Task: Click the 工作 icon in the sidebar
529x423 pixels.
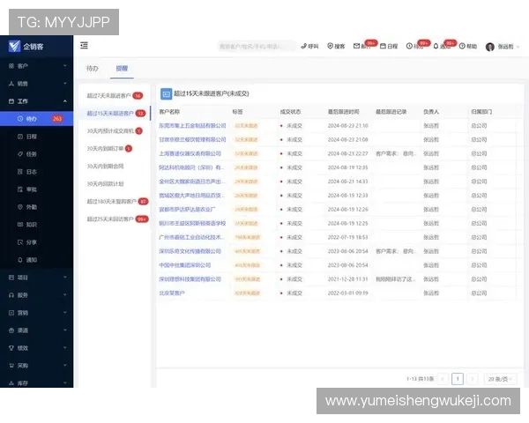Action: click(11, 100)
